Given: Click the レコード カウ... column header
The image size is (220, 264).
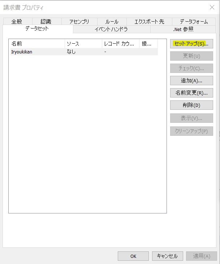Looking at the screenshot, I should pyautogui.click(x=121, y=44).
